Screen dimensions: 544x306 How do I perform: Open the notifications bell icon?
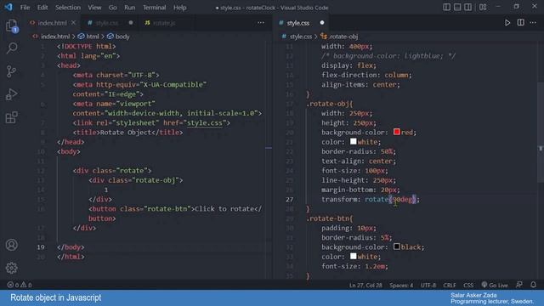coord(533,285)
